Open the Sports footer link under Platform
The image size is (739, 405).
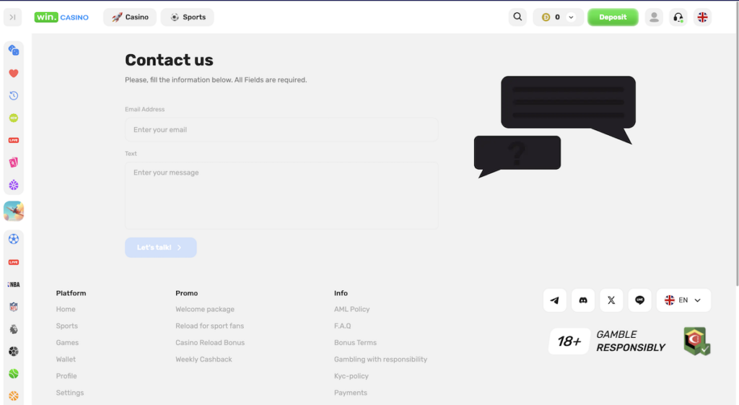67,326
